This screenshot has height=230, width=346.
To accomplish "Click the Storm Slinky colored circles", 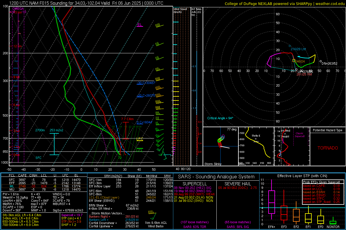I will pos(221,141).
